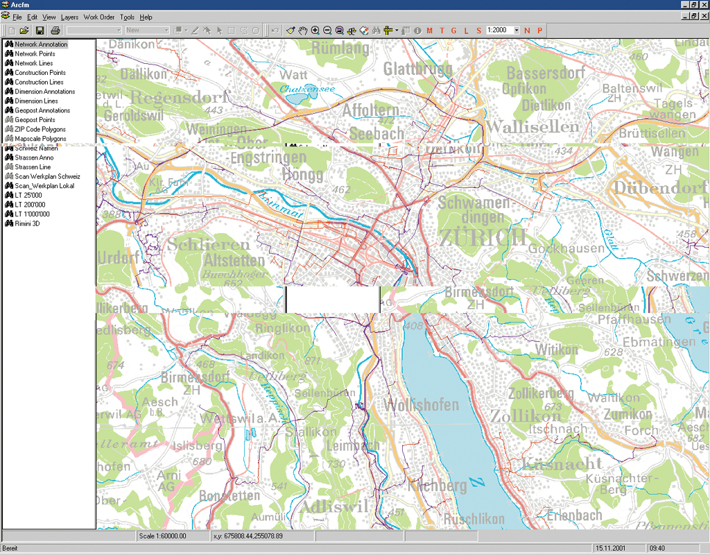Click the Scale 1:60000.00 status field
Viewport: 710px width, 555px height.
tap(173, 536)
